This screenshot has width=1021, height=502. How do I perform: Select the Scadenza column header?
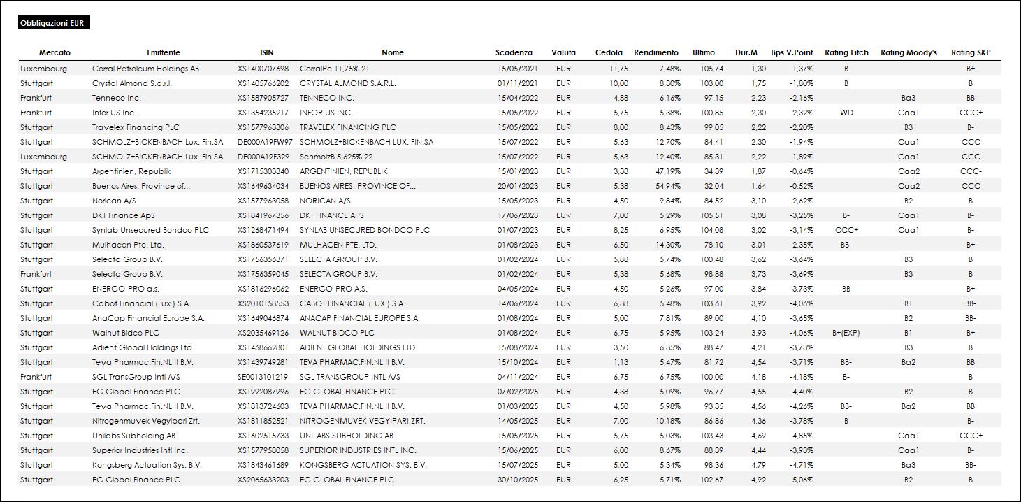point(514,52)
